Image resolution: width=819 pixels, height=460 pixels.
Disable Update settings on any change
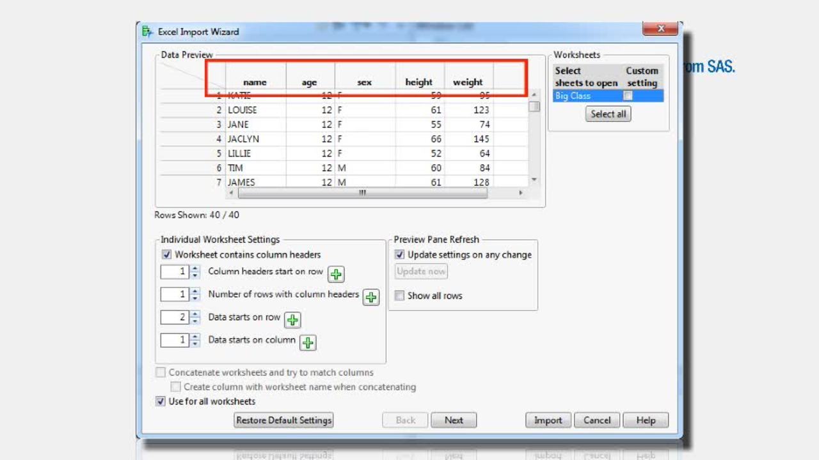click(399, 254)
